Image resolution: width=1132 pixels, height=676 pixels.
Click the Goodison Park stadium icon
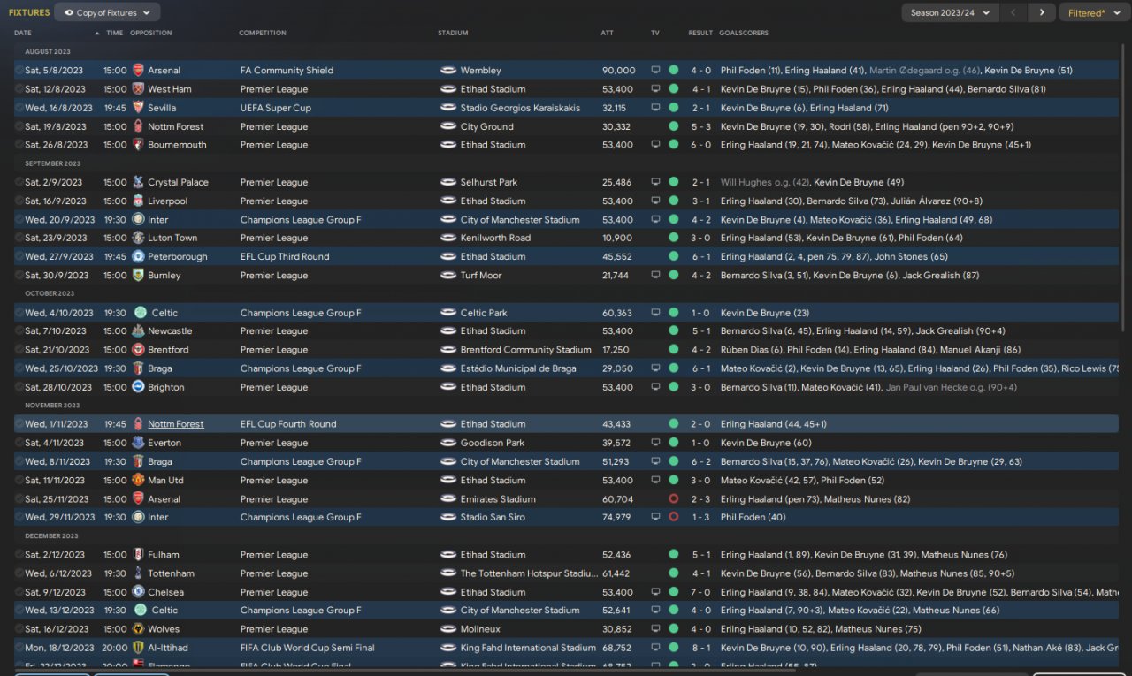[448, 443]
